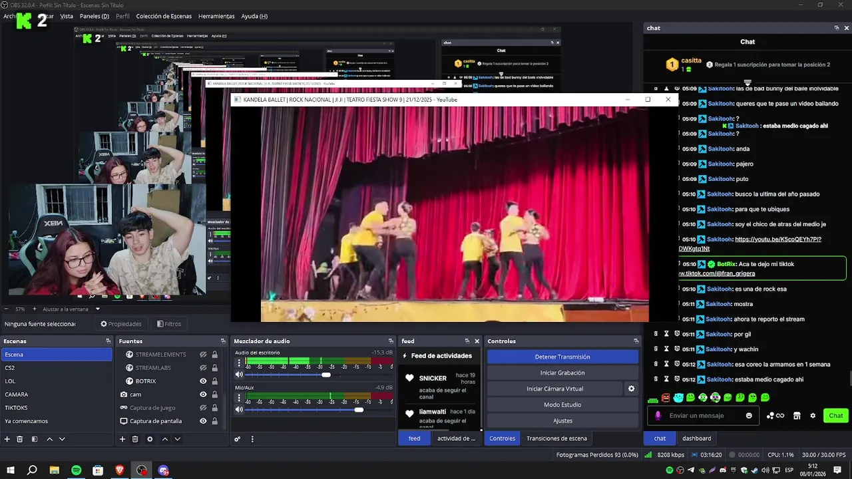The image size is (852, 479).
Task: Move source up arrow in Fuentes toolbar
Action: click(165, 439)
